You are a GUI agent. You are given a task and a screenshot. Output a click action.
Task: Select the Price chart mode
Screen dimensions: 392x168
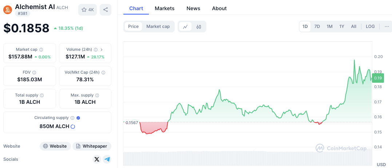[133, 26]
